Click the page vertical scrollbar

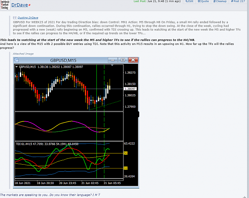(x=248, y=99)
